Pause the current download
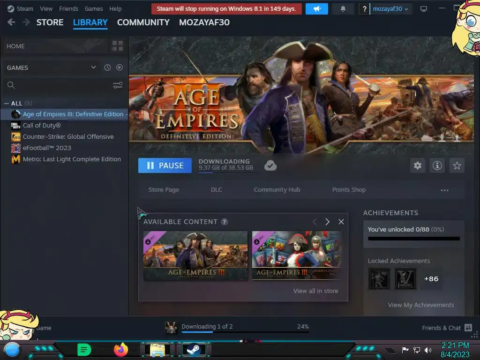 click(165, 165)
